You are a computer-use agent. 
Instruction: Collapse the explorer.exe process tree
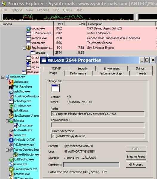[3, 77]
